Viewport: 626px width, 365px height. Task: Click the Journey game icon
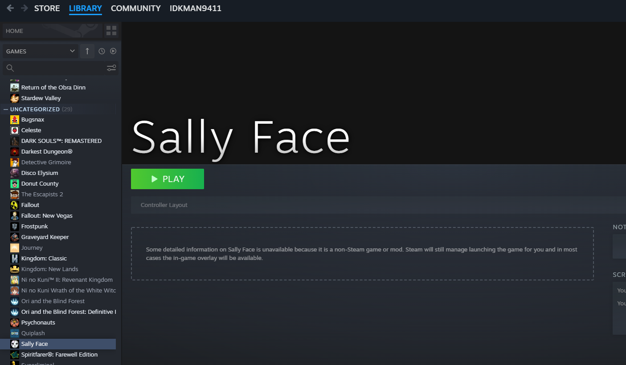(x=15, y=248)
